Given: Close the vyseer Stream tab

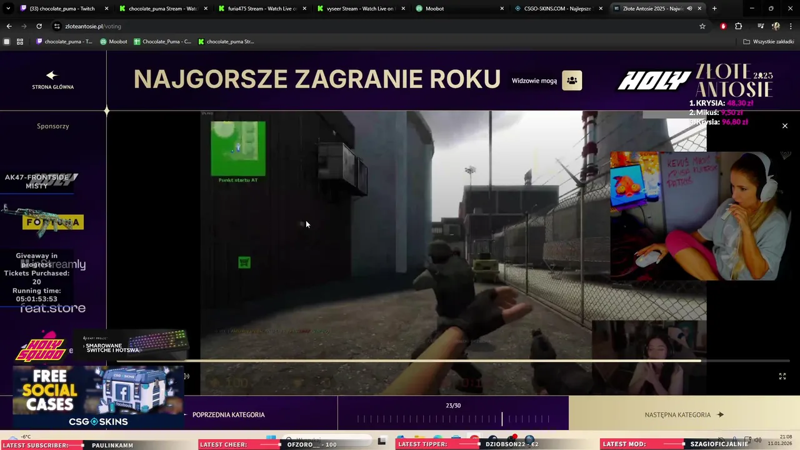Looking at the screenshot, I should point(403,9).
